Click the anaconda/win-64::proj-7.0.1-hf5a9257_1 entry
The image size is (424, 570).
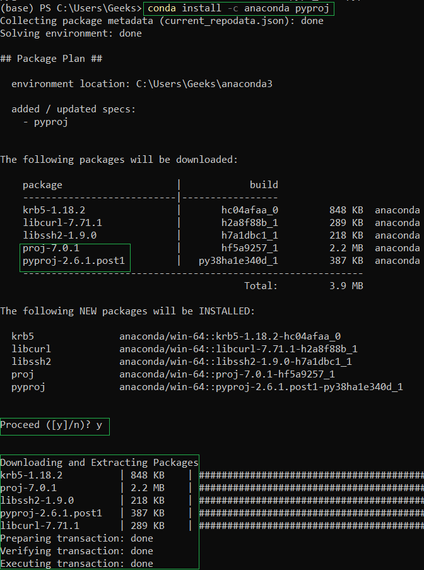pyautogui.click(x=227, y=374)
